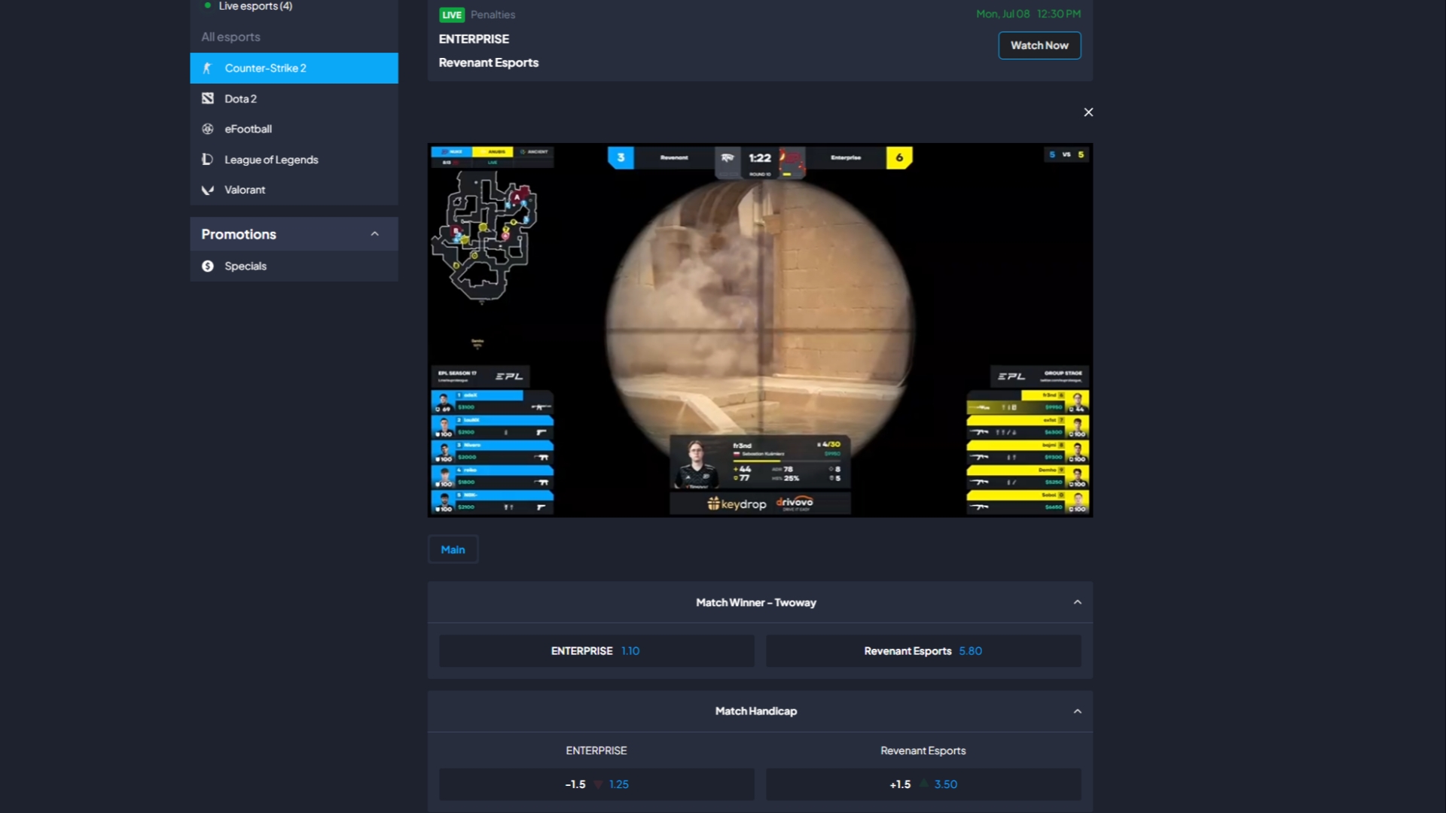Open eFootball category
The image size is (1446, 813).
[294, 129]
